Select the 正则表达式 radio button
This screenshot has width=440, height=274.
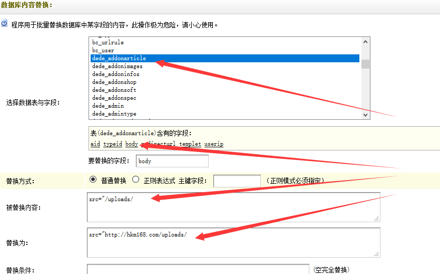136,179
